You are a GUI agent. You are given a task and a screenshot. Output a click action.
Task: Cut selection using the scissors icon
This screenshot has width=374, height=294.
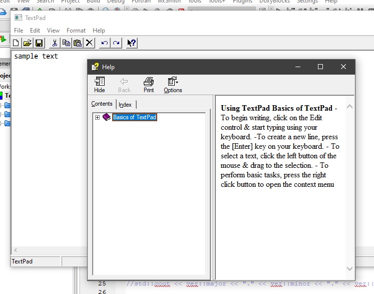click(55, 43)
